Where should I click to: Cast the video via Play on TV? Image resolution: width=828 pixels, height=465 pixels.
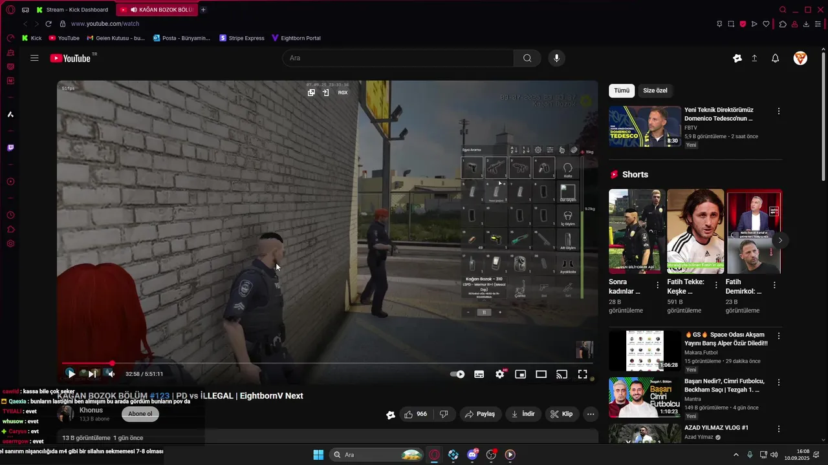pos(561,374)
